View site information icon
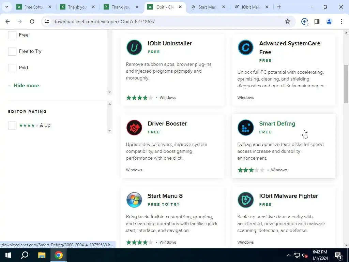The height and width of the screenshot is (262, 349). (x=46, y=21)
